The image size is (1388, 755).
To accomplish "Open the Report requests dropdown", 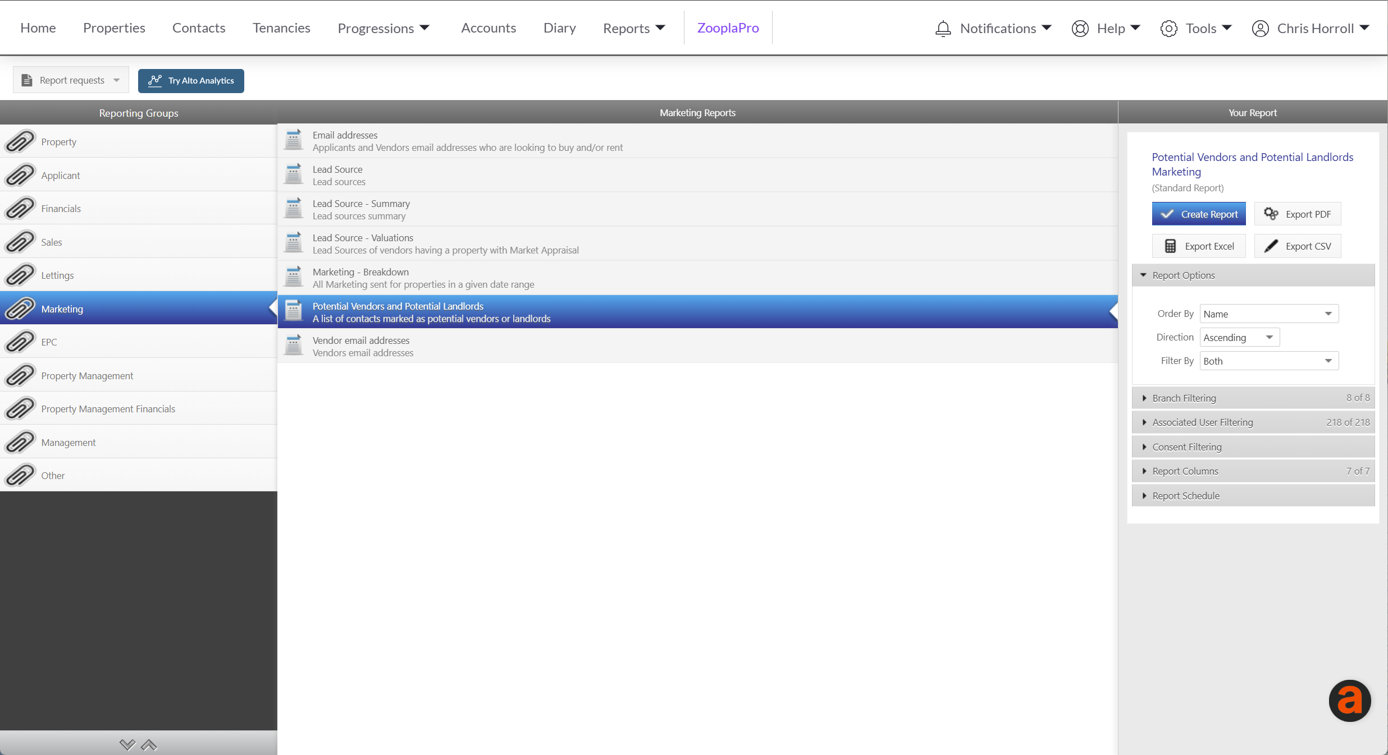I will (x=71, y=80).
